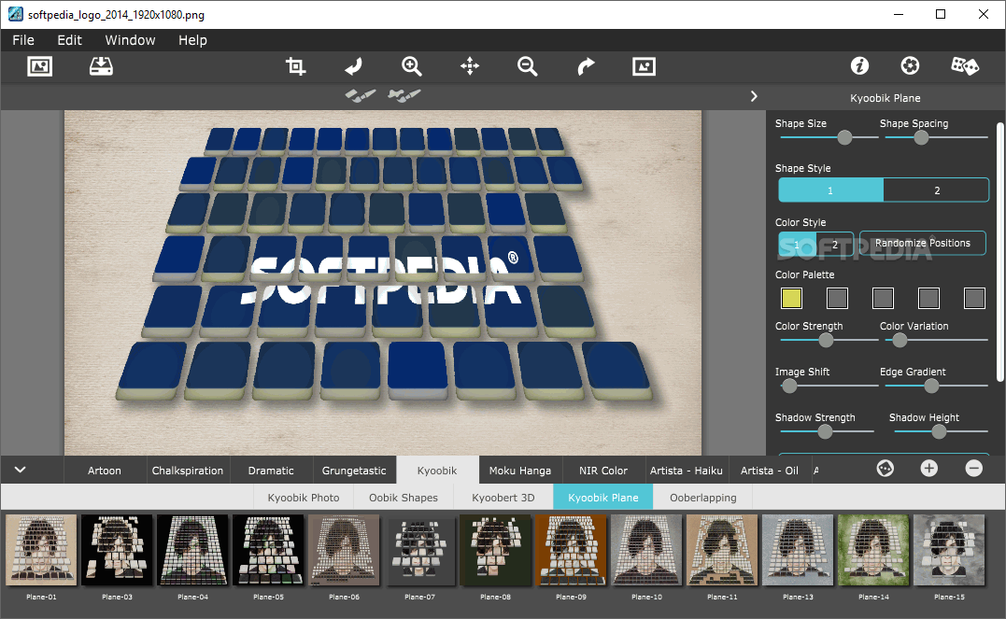The height and width of the screenshot is (619, 1006).
Task: Pick the yellow Color Palette swatch
Action: pos(792,298)
